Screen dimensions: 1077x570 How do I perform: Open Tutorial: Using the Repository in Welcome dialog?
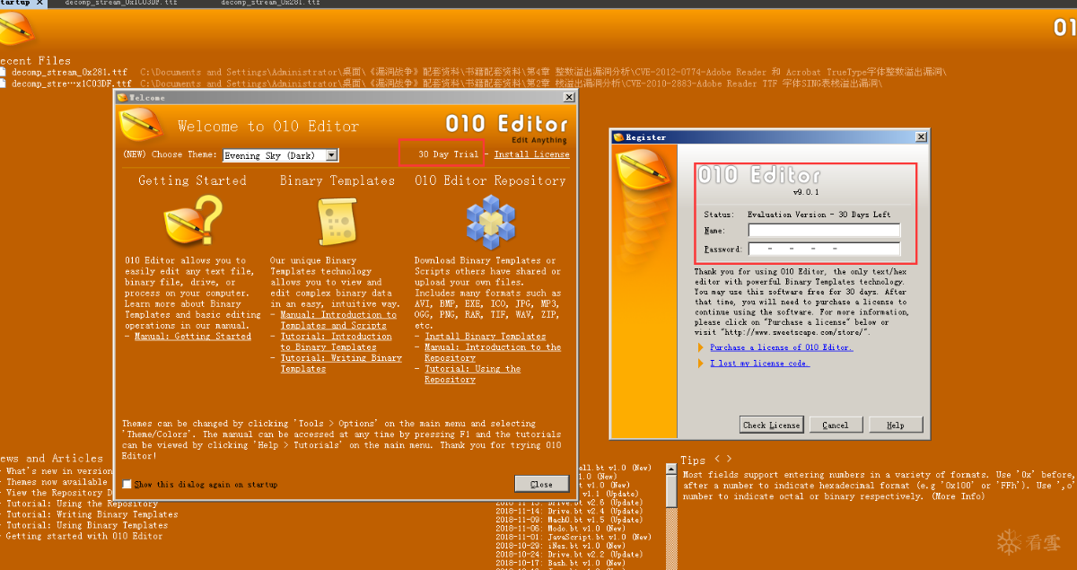(x=472, y=374)
